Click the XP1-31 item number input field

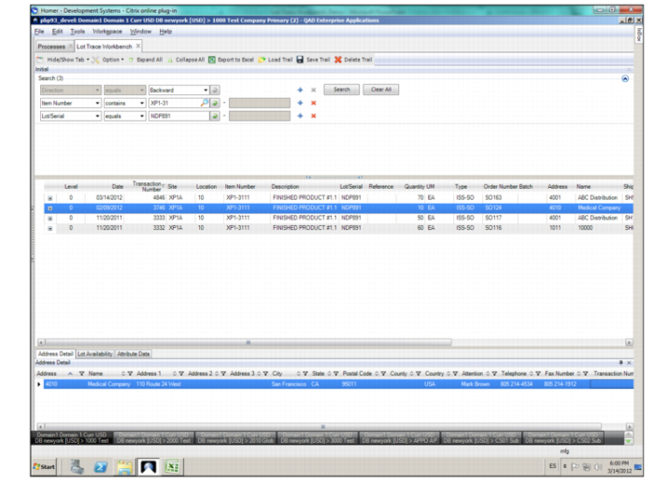tap(176, 103)
